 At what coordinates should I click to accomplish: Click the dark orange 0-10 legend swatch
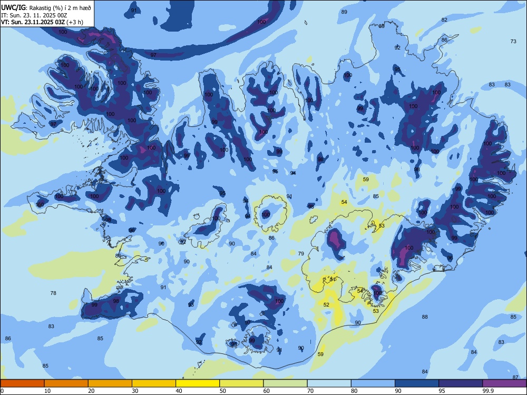click(x=22, y=383)
